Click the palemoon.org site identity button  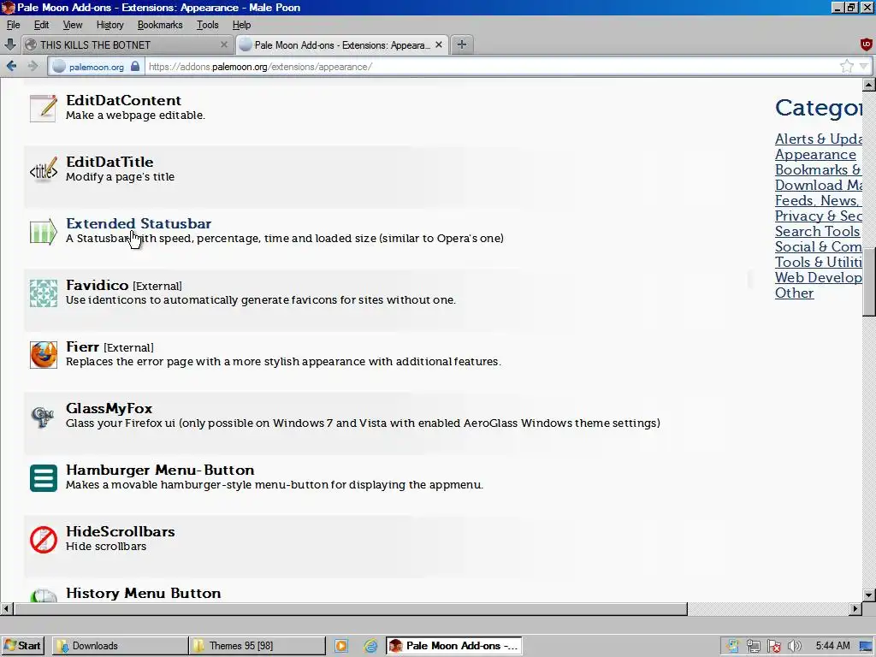[96, 67]
